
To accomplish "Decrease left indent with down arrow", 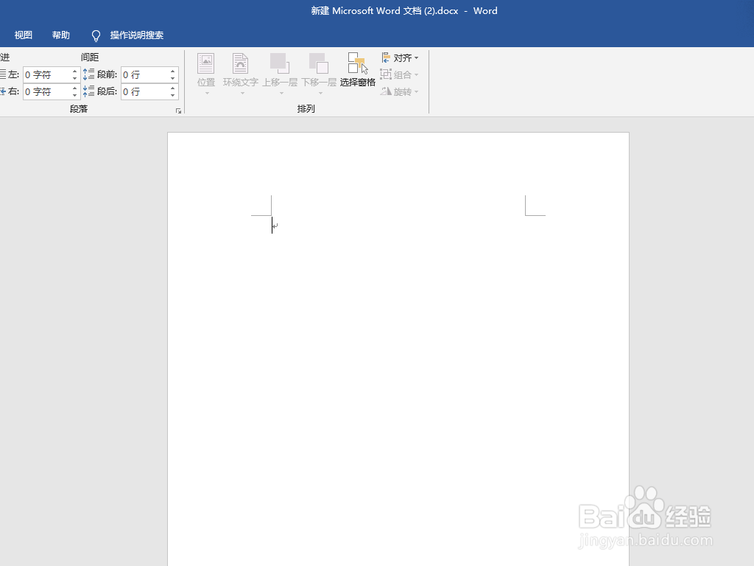I will [75, 78].
